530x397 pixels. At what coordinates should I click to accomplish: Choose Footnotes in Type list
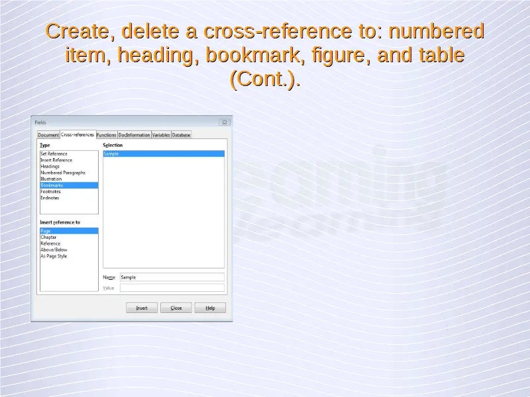point(50,192)
